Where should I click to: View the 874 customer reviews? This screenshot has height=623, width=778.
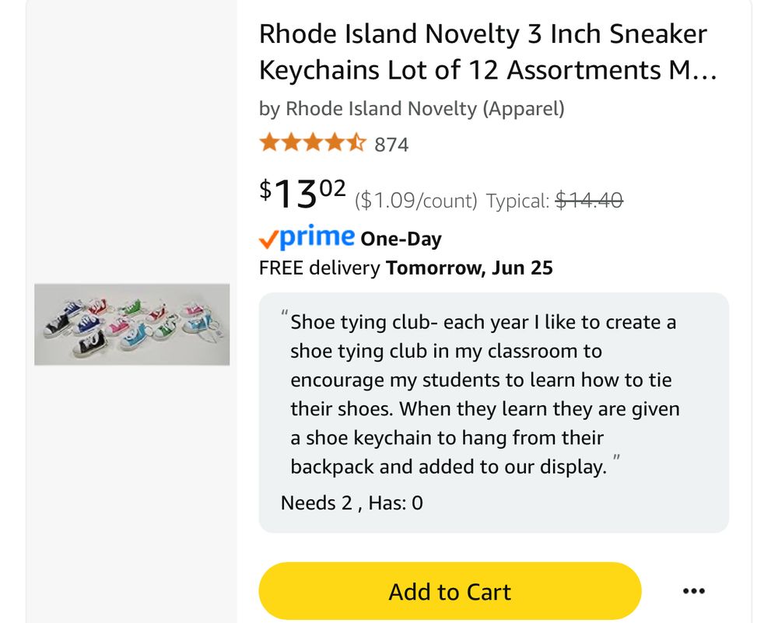click(391, 145)
